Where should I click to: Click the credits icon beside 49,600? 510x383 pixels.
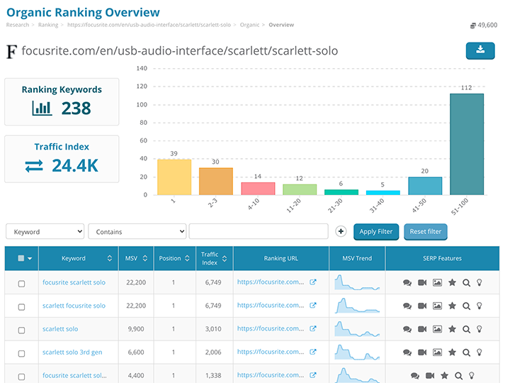tap(473, 26)
